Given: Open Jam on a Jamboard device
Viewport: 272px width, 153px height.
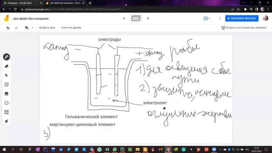Looking at the screenshot, I should click(244, 28).
